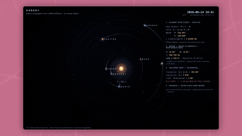The height and width of the screenshot is (136, 242).
Task: Open section "1 · PLANET POSITIONS — KEPLER" heading
Action: (x=183, y=22)
